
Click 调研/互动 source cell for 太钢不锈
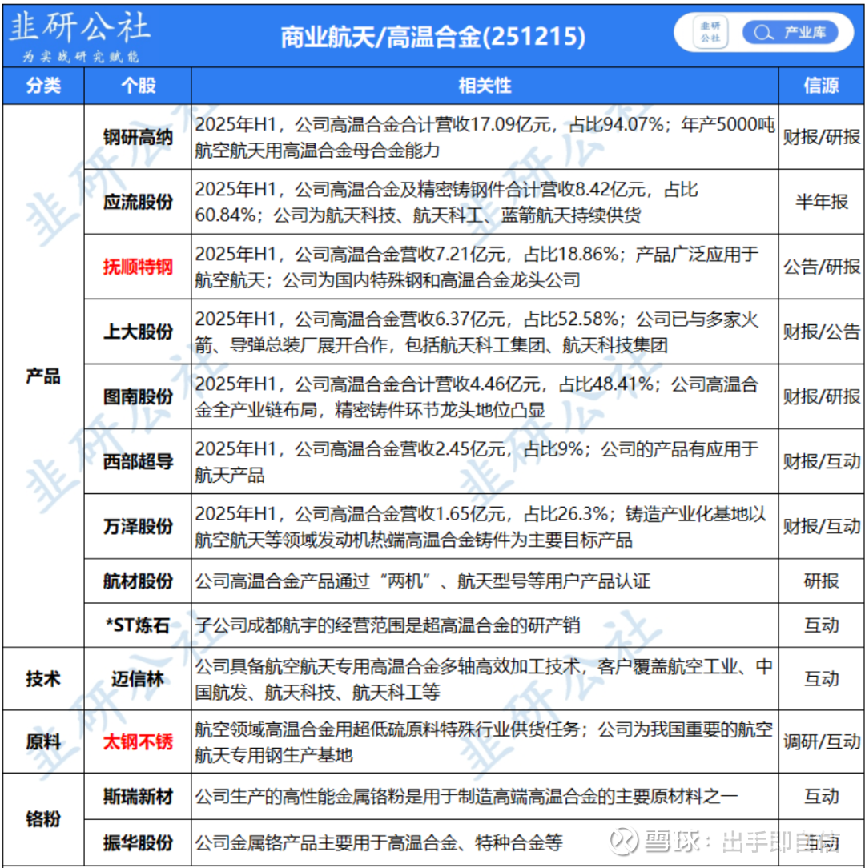pyautogui.click(x=821, y=741)
